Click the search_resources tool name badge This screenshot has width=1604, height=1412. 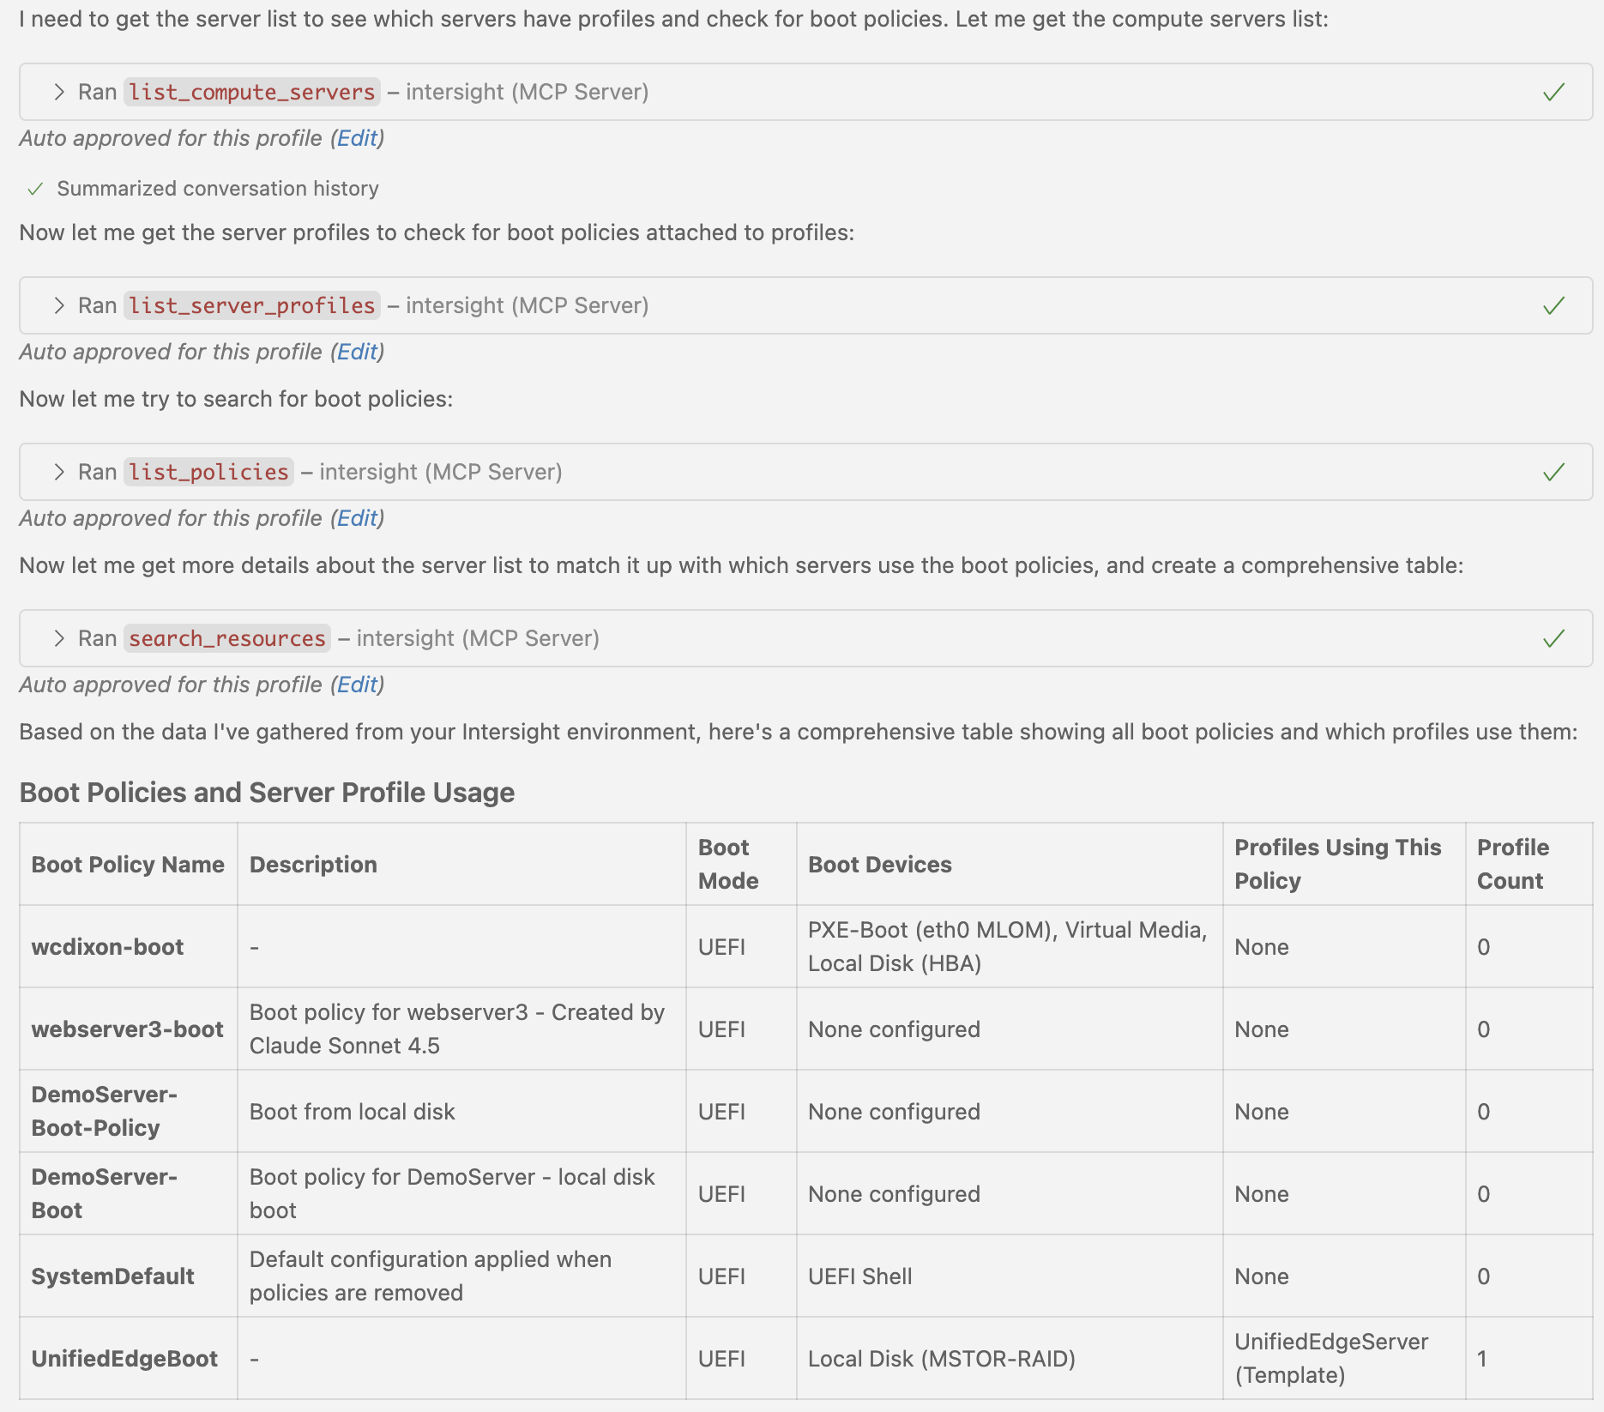point(226,638)
